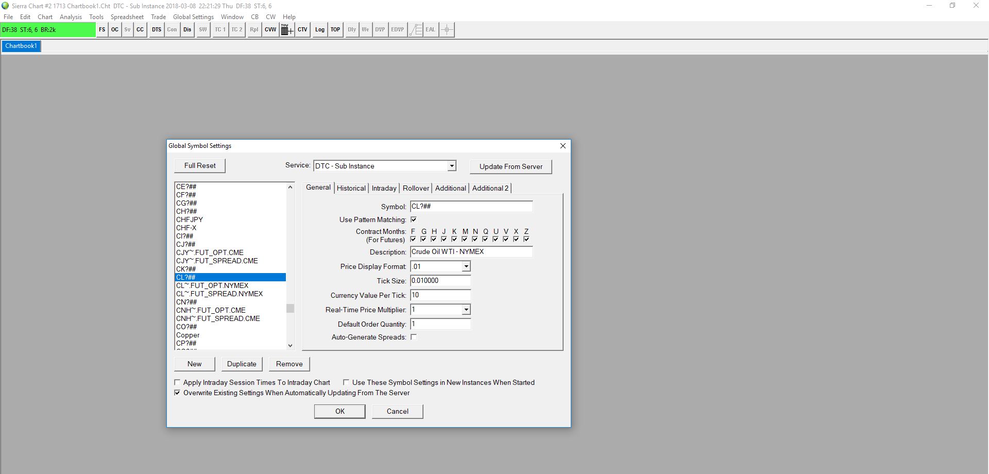Open the Trade menu
Image resolution: width=989 pixels, height=474 pixels.
coord(158,17)
